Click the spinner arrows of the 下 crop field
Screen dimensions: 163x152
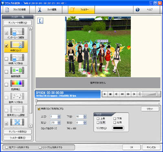point(85,116)
